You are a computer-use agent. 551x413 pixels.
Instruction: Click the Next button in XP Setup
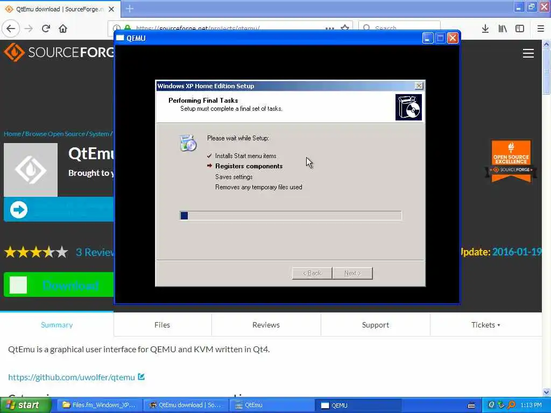click(353, 273)
